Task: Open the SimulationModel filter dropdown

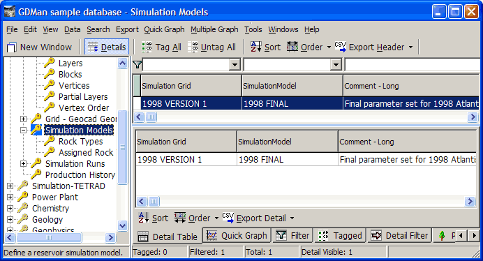Action: (336, 65)
